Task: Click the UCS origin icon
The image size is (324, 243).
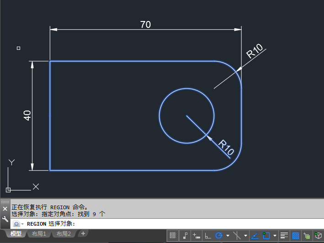Action: 8,190
